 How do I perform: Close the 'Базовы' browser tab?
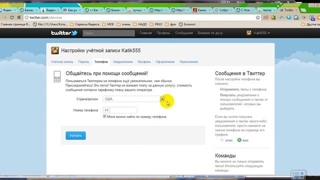[x=36, y=10]
